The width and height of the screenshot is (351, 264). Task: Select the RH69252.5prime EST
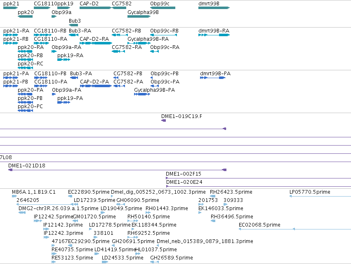(133, 237)
